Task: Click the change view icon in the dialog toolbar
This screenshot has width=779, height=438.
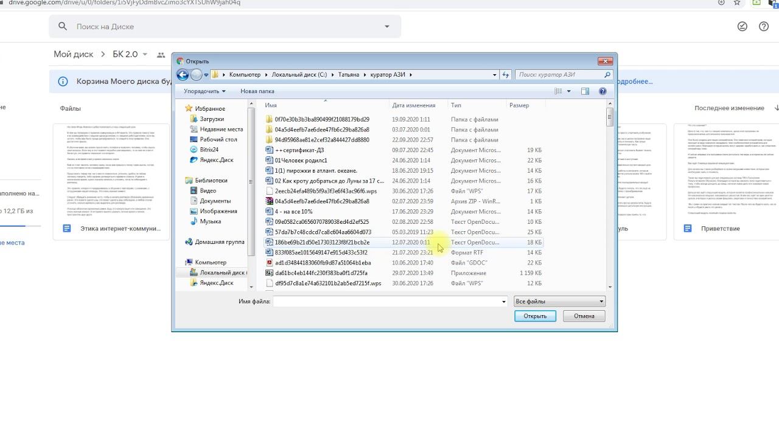Action: (x=559, y=91)
